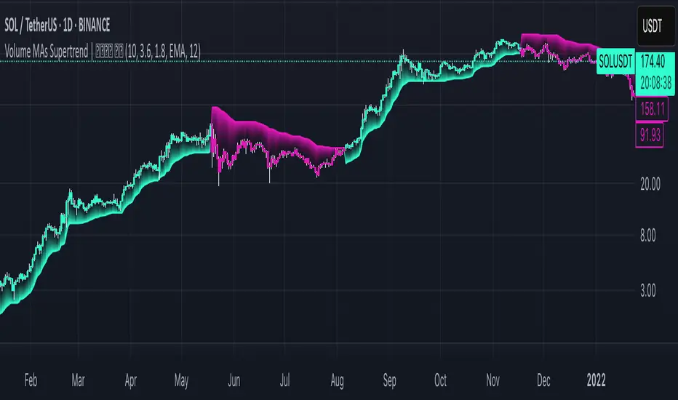This screenshot has width=678, height=400.
Task: Click the Aug date on time axis
Action: (x=337, y=380)
